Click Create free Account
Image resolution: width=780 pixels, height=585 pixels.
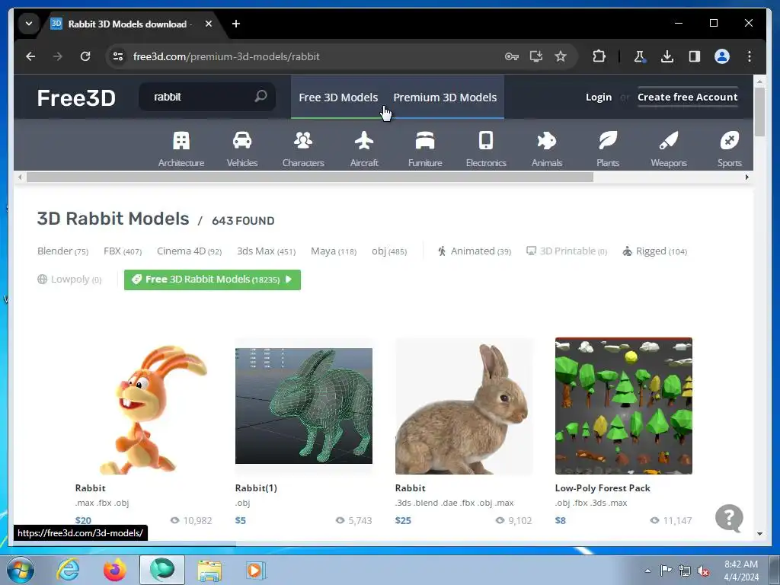coord(688,97)
